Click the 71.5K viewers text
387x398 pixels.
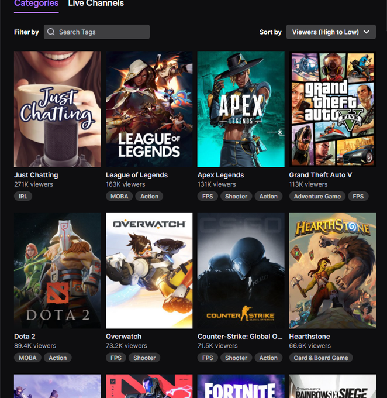[x=217, y=346]
